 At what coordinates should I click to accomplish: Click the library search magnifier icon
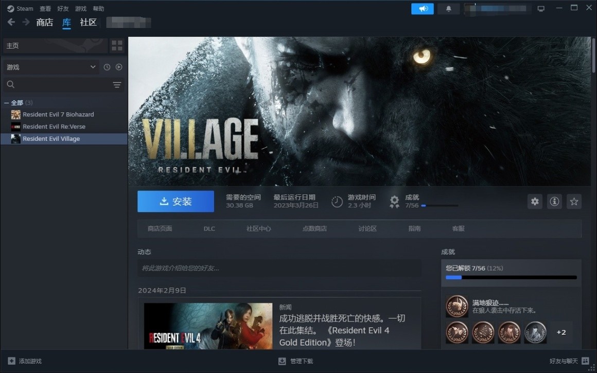coord(11,84)
